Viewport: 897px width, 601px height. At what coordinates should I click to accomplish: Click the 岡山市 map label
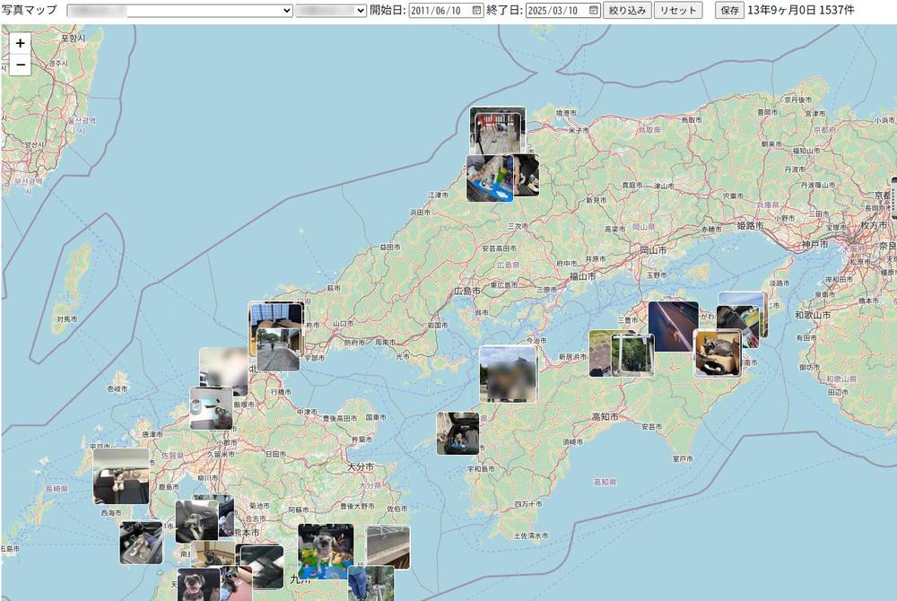(x=653, y=250)
